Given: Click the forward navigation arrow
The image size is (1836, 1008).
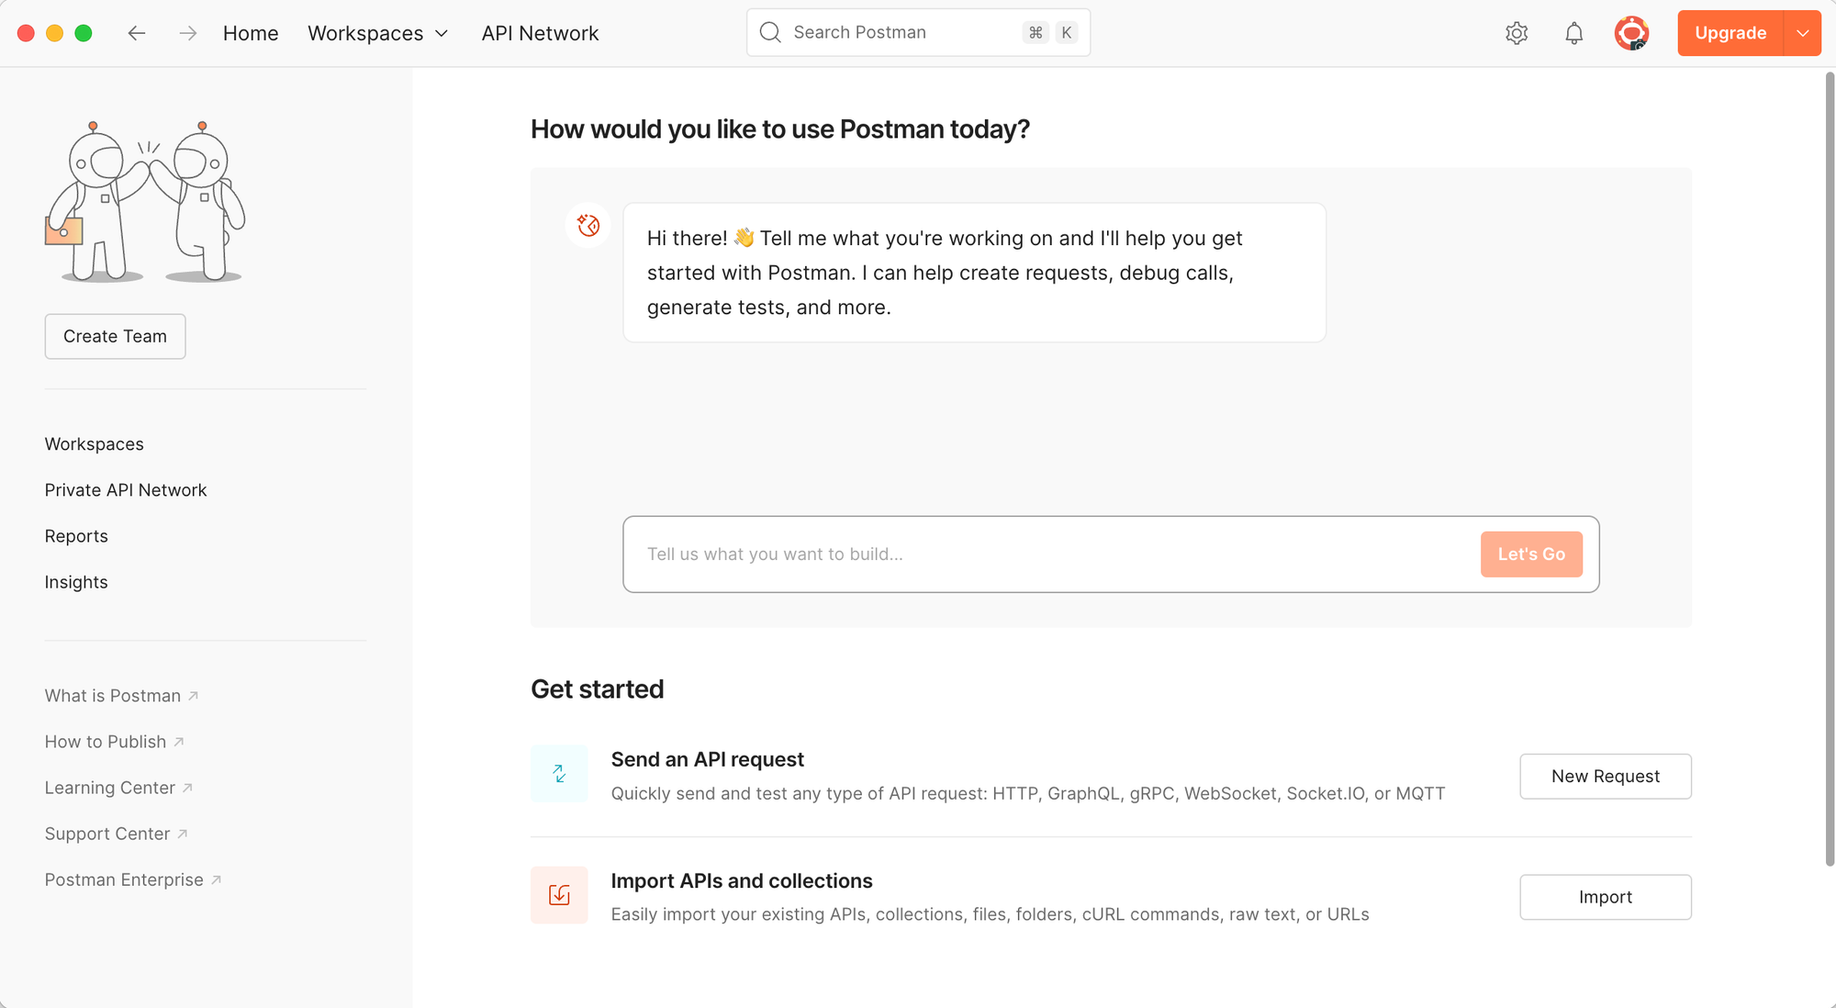Looking at the screenshot, I should (x=188, y=33).
